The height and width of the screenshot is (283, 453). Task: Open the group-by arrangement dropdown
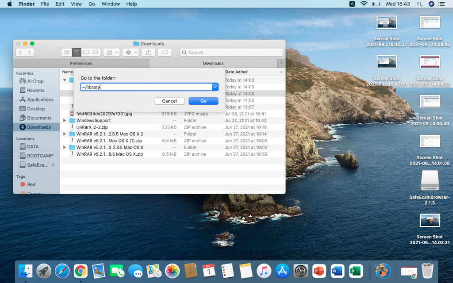click(x=111, y=52)
